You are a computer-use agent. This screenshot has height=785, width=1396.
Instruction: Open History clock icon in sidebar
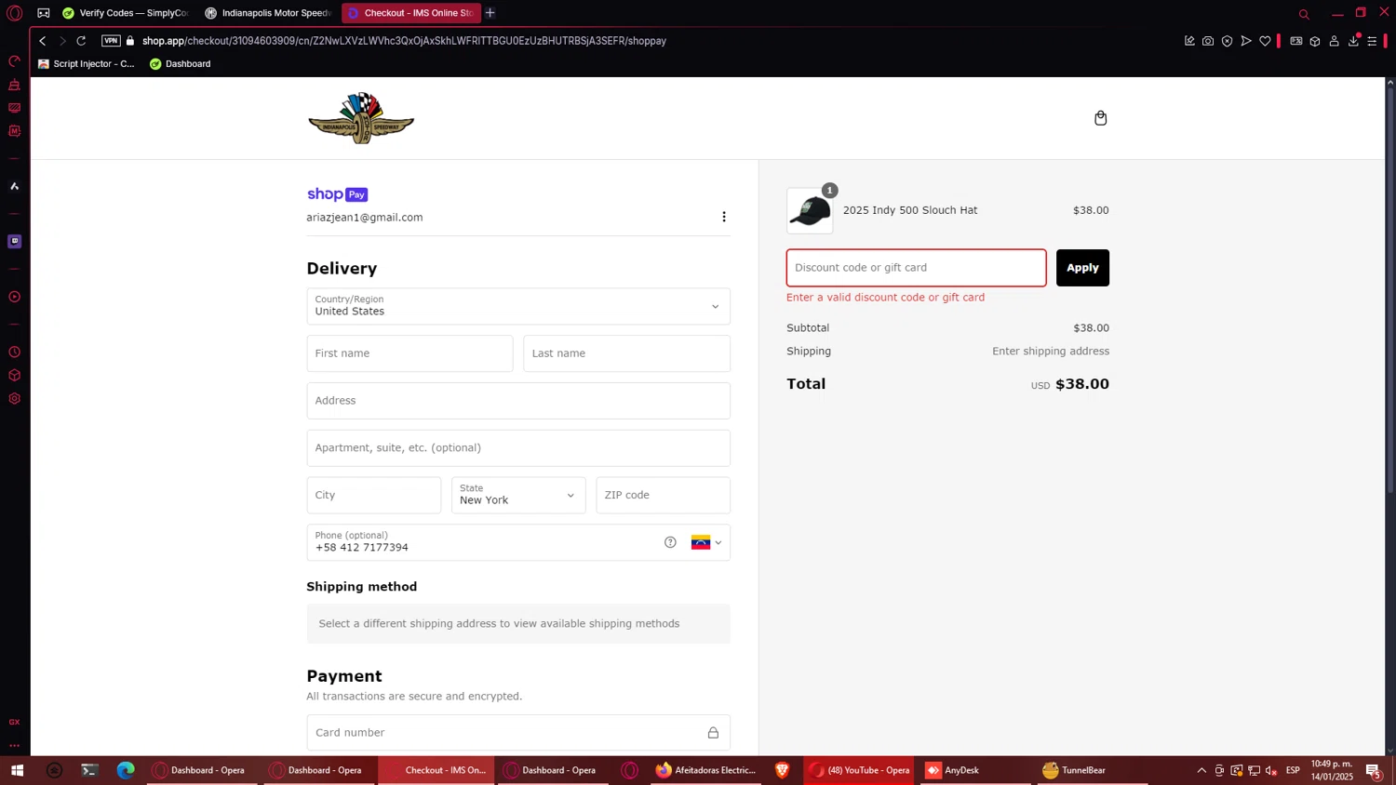coord(14,353)
